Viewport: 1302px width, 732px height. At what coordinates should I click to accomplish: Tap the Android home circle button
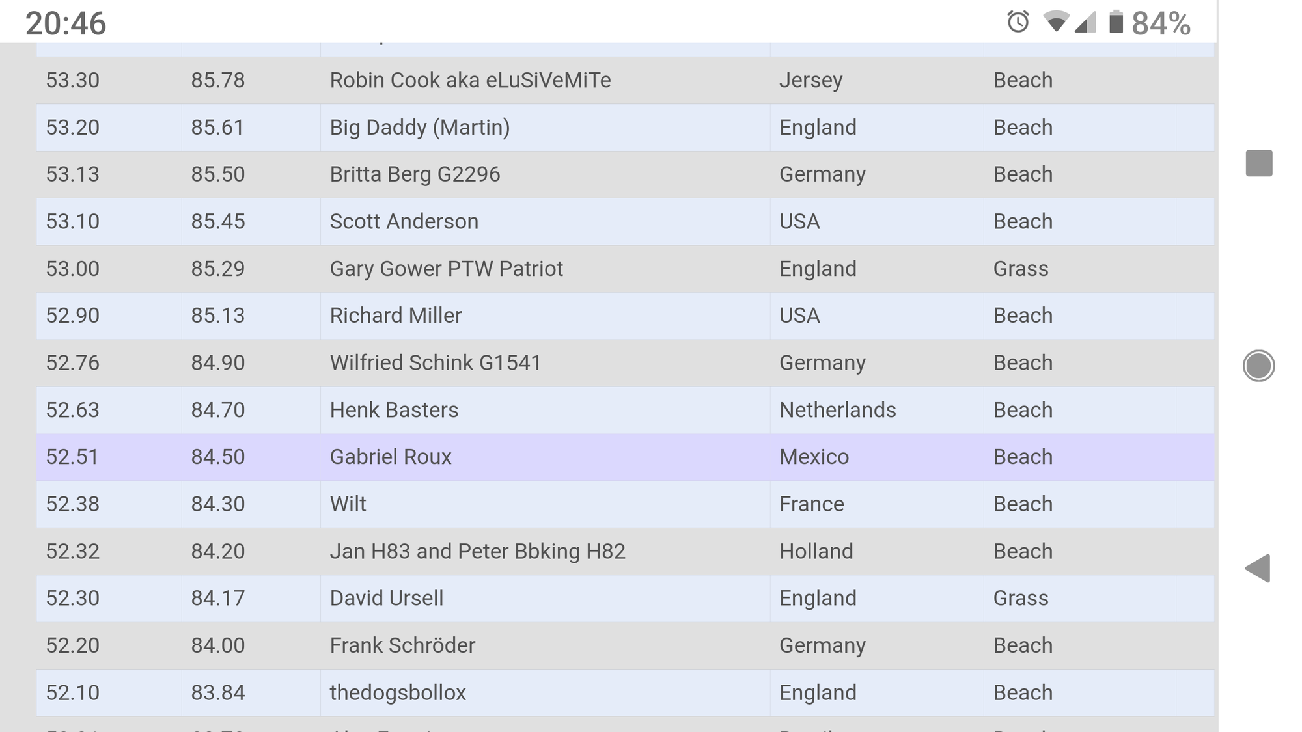click(x=1258, y=365)
